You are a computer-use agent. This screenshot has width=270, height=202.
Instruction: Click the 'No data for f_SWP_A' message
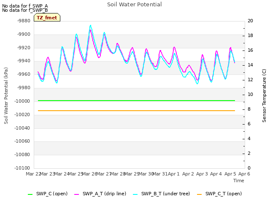25,6
